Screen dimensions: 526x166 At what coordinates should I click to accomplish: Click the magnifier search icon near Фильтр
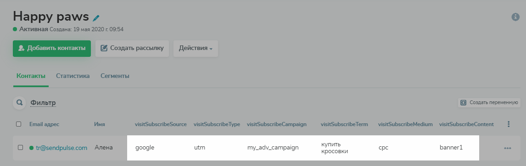19,103
